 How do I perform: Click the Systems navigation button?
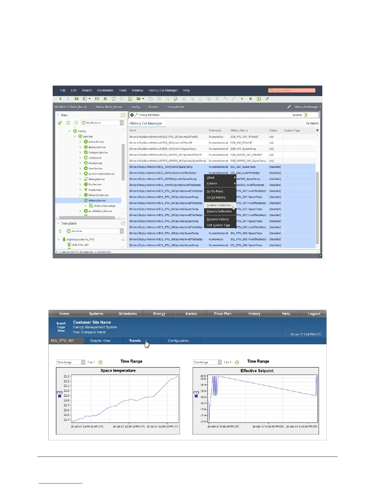click(x=96, y=314)
